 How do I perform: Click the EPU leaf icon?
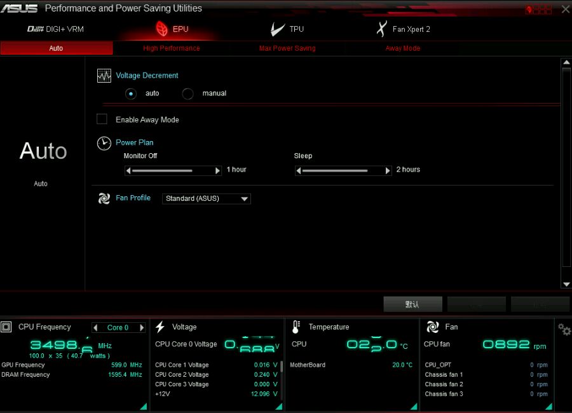161,29
